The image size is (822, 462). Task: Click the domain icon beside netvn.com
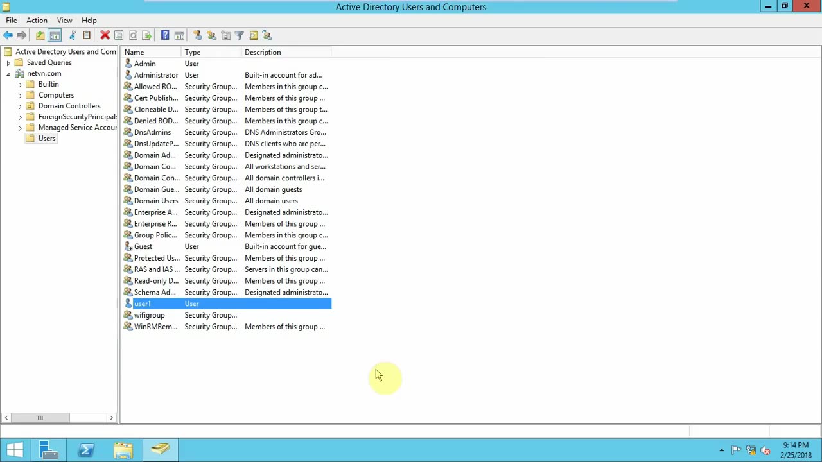(x=19, y=73)
